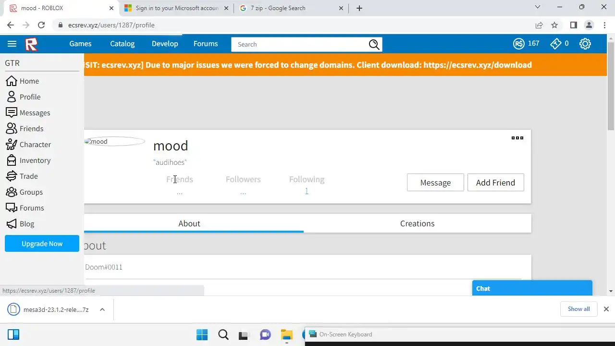Click the Followers label on the profile
The image size is (615, 346).
click(x=243, y=179)
